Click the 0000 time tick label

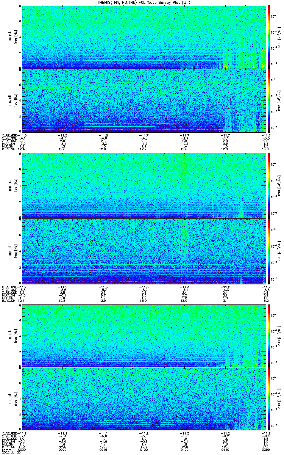pyautogui.click(x=22, y=449)
